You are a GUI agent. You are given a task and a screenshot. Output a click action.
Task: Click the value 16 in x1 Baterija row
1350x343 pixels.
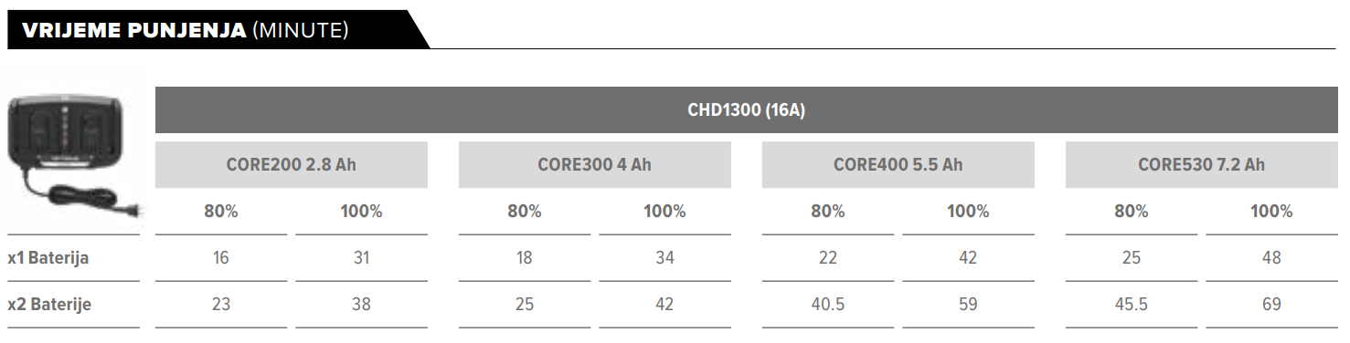pos(221,258)
